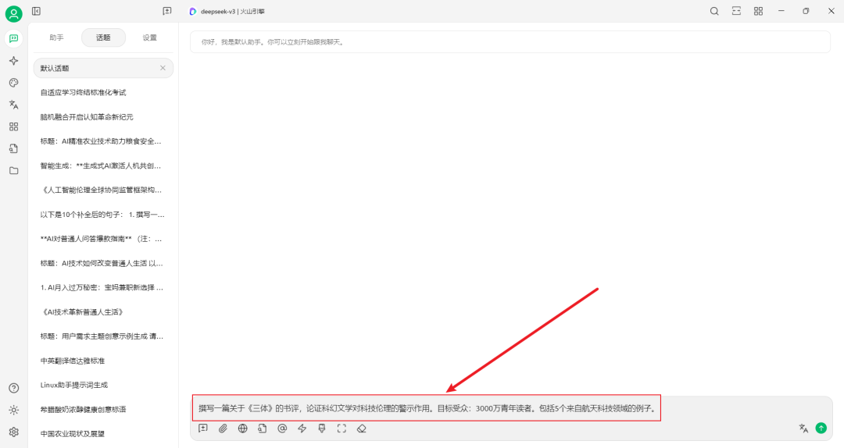The width and height of the screenshot is (844, 448).
Task: Maximize the Cherry Studio window
Action: 806,11
